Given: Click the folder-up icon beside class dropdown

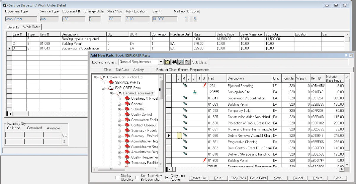Looking at the screenshot, I should [x=167, y=62].
